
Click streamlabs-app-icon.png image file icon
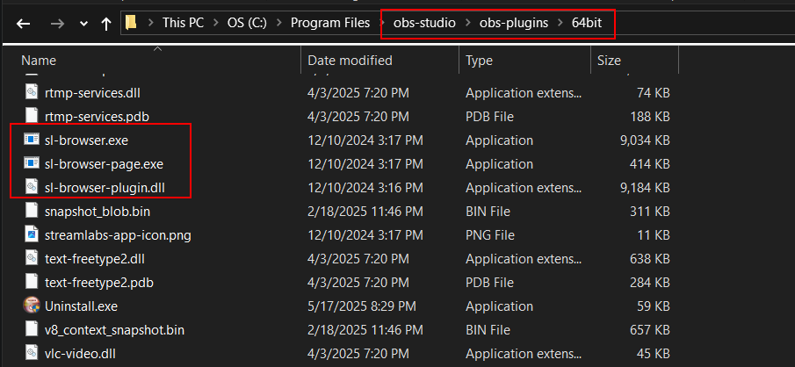32,234
